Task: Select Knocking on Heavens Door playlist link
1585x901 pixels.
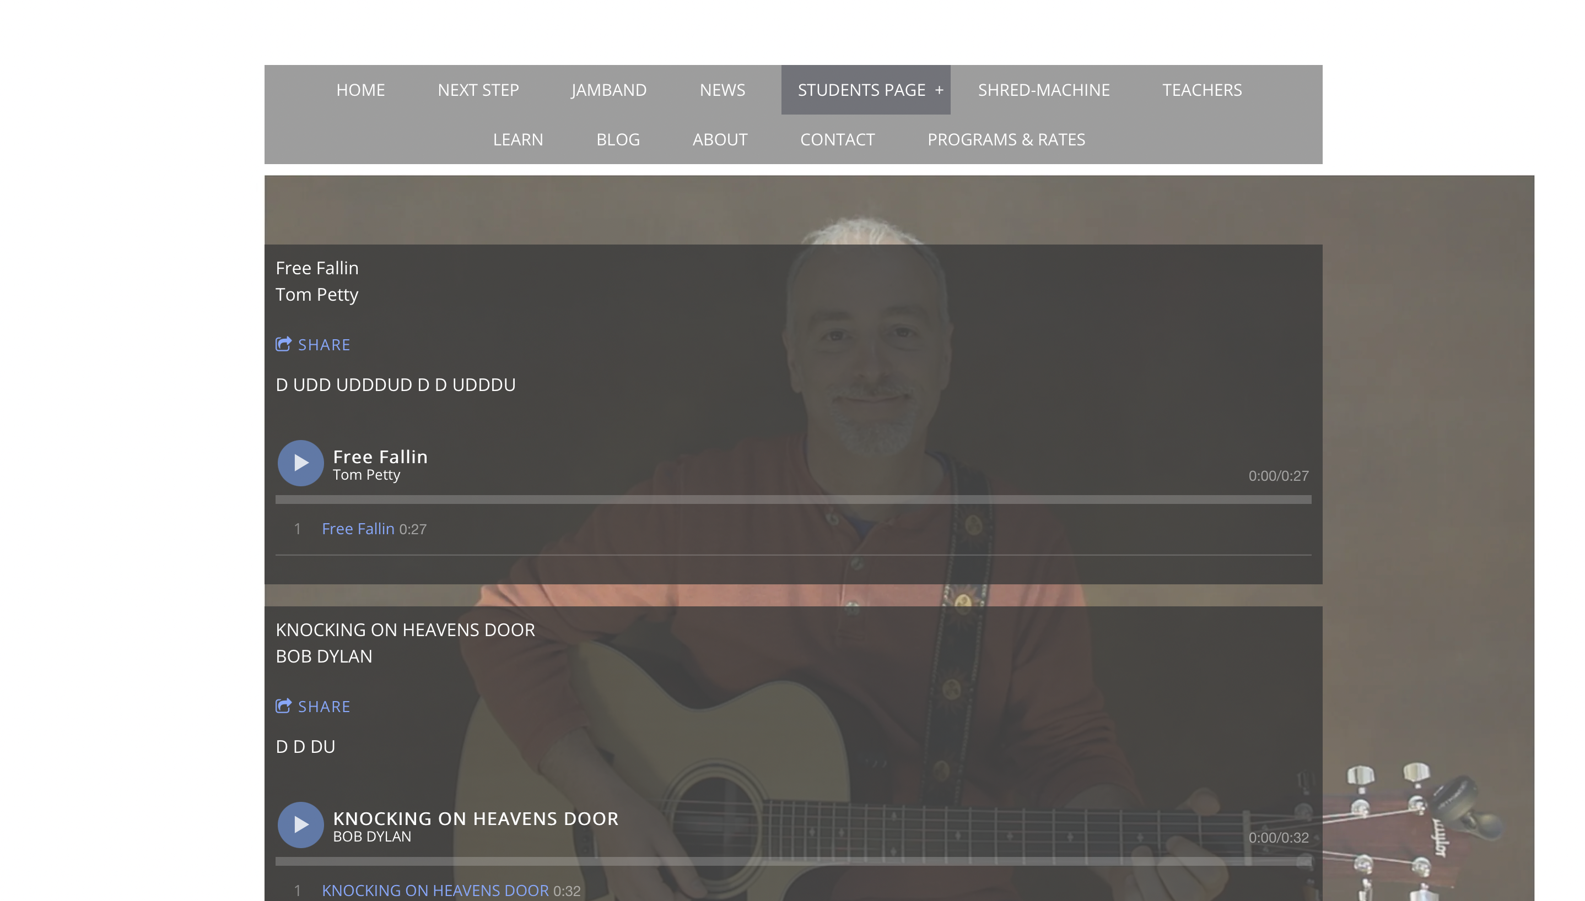Action: pos(451,891)
